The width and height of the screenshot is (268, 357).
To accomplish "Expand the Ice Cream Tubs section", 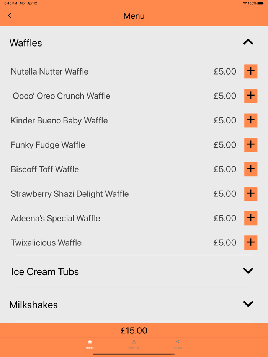I will pos(248,271).
